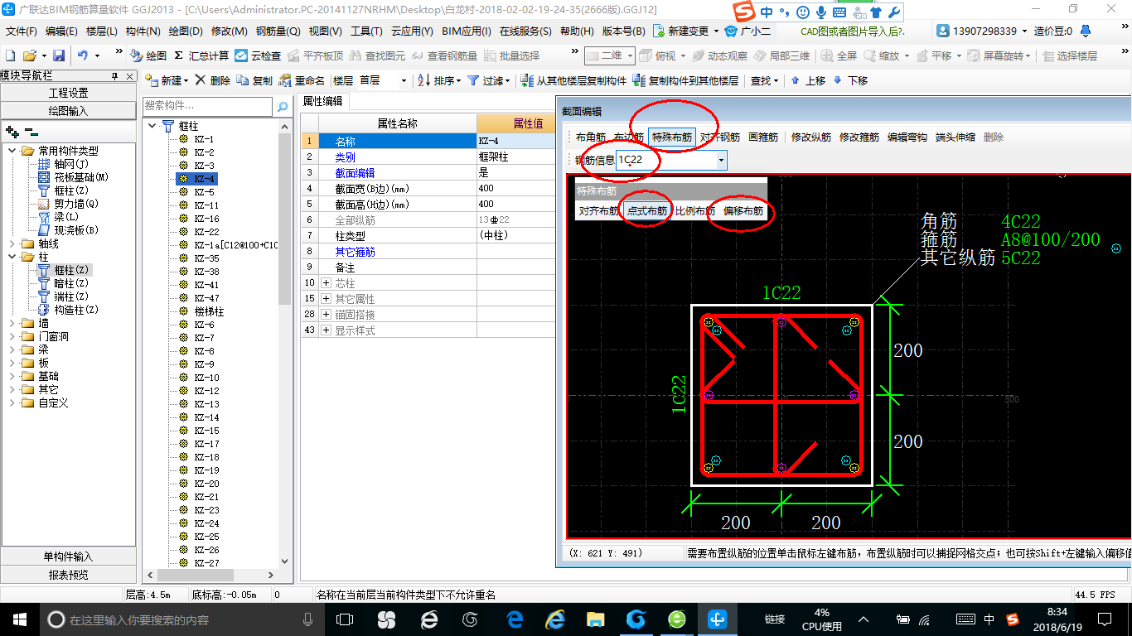Undo last action with blue arrow

(83, 55)
